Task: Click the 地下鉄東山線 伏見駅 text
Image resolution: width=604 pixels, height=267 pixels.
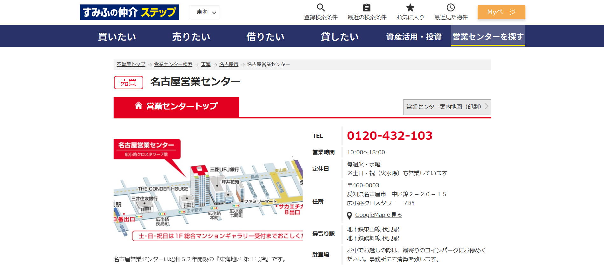Action: coord(373,230)
